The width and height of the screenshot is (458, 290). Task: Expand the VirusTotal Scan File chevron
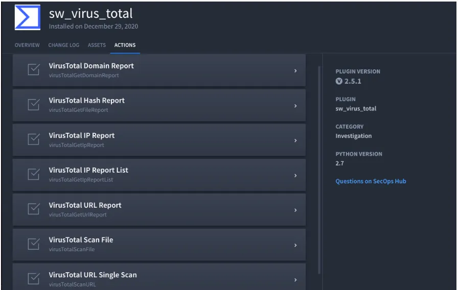click(x=295, y=245)
